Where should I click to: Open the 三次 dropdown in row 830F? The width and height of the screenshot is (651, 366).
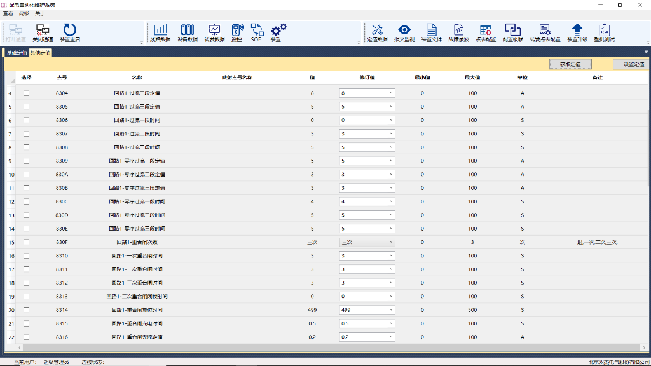(391, 242)
